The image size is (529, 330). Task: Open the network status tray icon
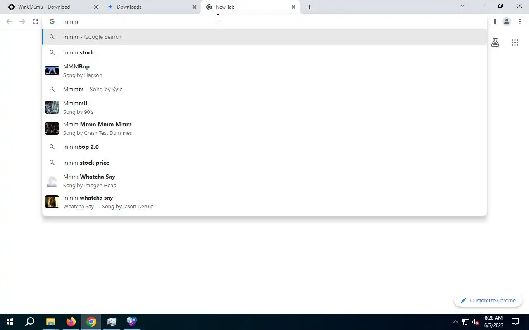coord(466,322)
